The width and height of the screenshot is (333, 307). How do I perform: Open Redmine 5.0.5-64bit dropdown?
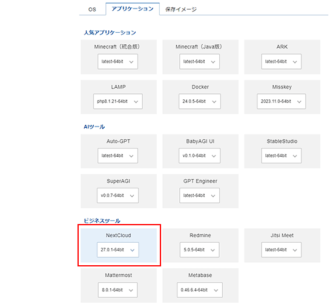pyautogui.click(x=200, y=250)
